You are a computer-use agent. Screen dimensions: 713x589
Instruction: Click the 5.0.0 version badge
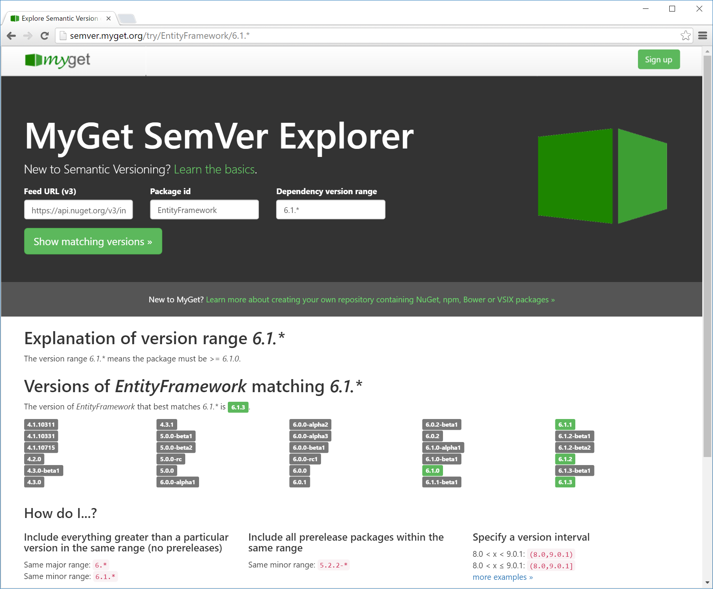(167, 470)
